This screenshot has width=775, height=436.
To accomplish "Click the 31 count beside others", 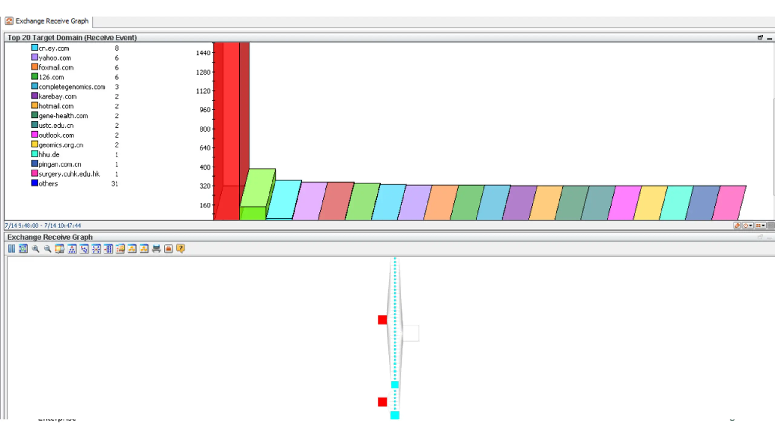I will (115, 184).
